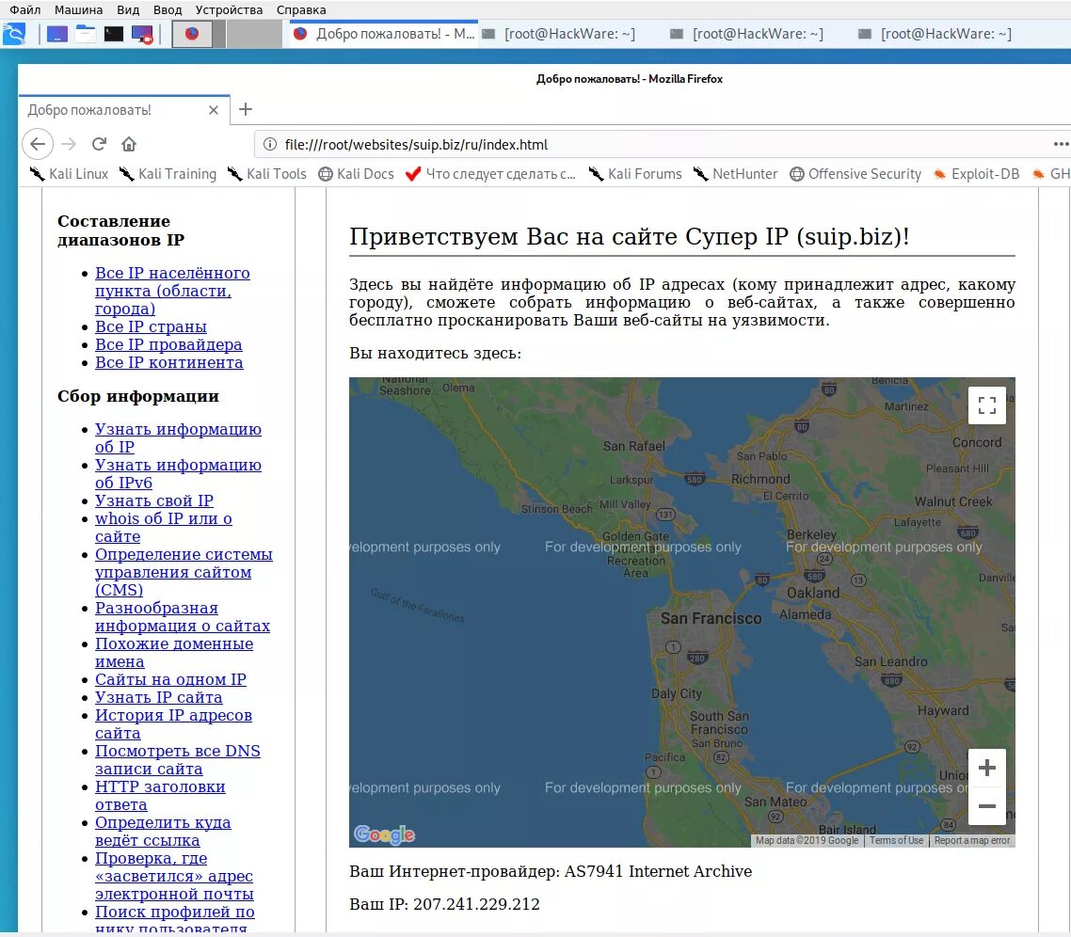Open whois об IP или о сайте link
This screenshot has width=1071, height=937.
pyautogui.click(x=163, y=527)
